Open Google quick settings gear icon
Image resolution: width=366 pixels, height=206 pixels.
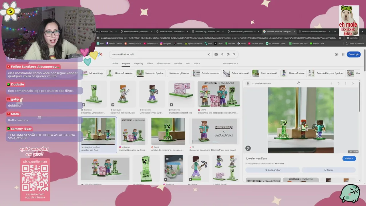pyautogui.click(x=336, y=54)
